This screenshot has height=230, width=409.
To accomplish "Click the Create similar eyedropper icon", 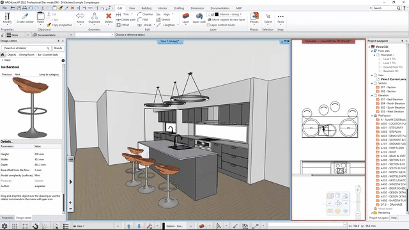I will click(x=25, y=16).
